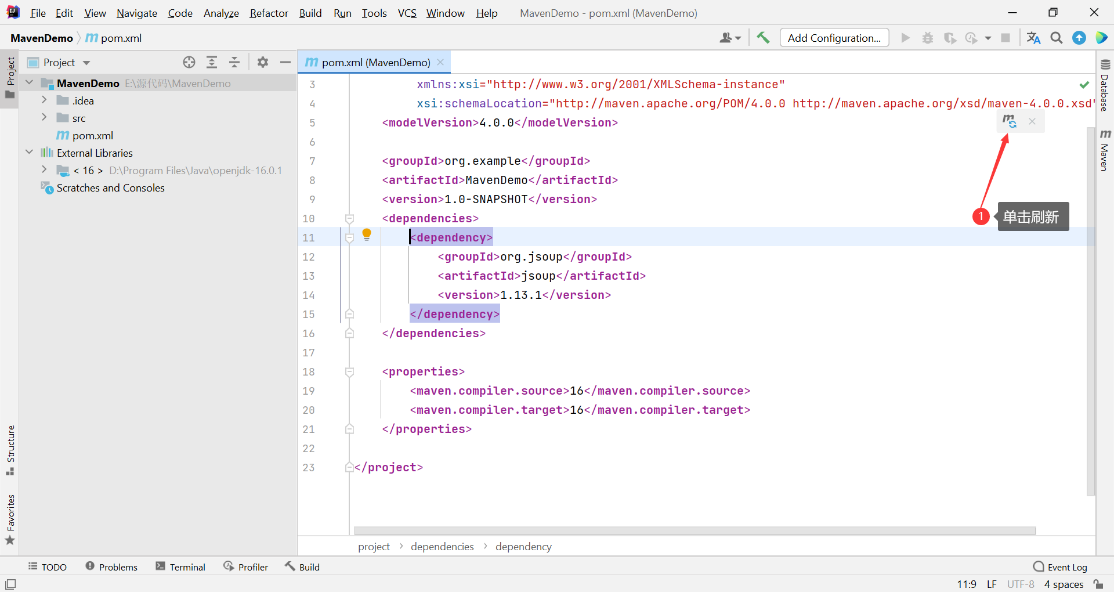The height and width of the screenshot is (592, 1114).
Task: Click Add Configuration button
Action: coord(834,38)
